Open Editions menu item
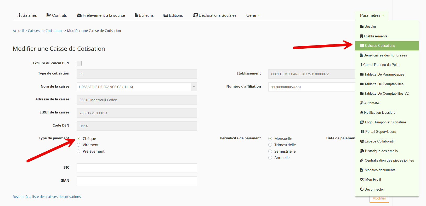426x206 pixels. [173, 15]
